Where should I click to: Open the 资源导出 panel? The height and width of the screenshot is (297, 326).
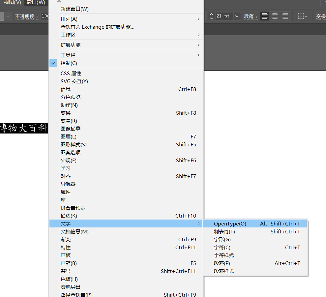126,287
